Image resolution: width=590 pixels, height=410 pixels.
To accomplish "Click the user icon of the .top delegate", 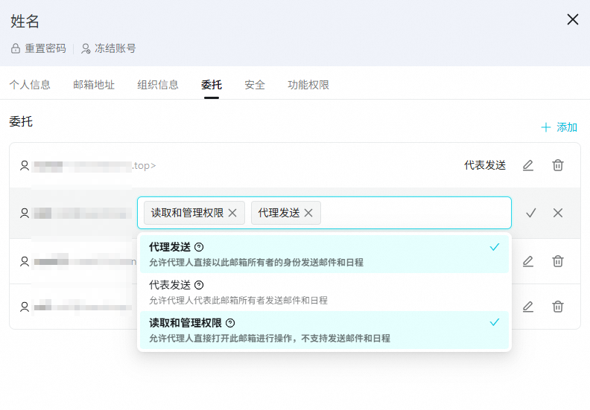I will [x=25, y=165].
